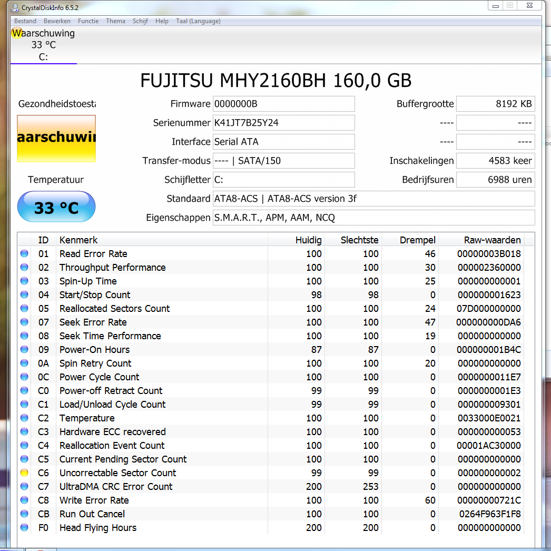Screen dimensions: 551x551
Task: Click the 33 °C temperature button
Action: [56, 207]
